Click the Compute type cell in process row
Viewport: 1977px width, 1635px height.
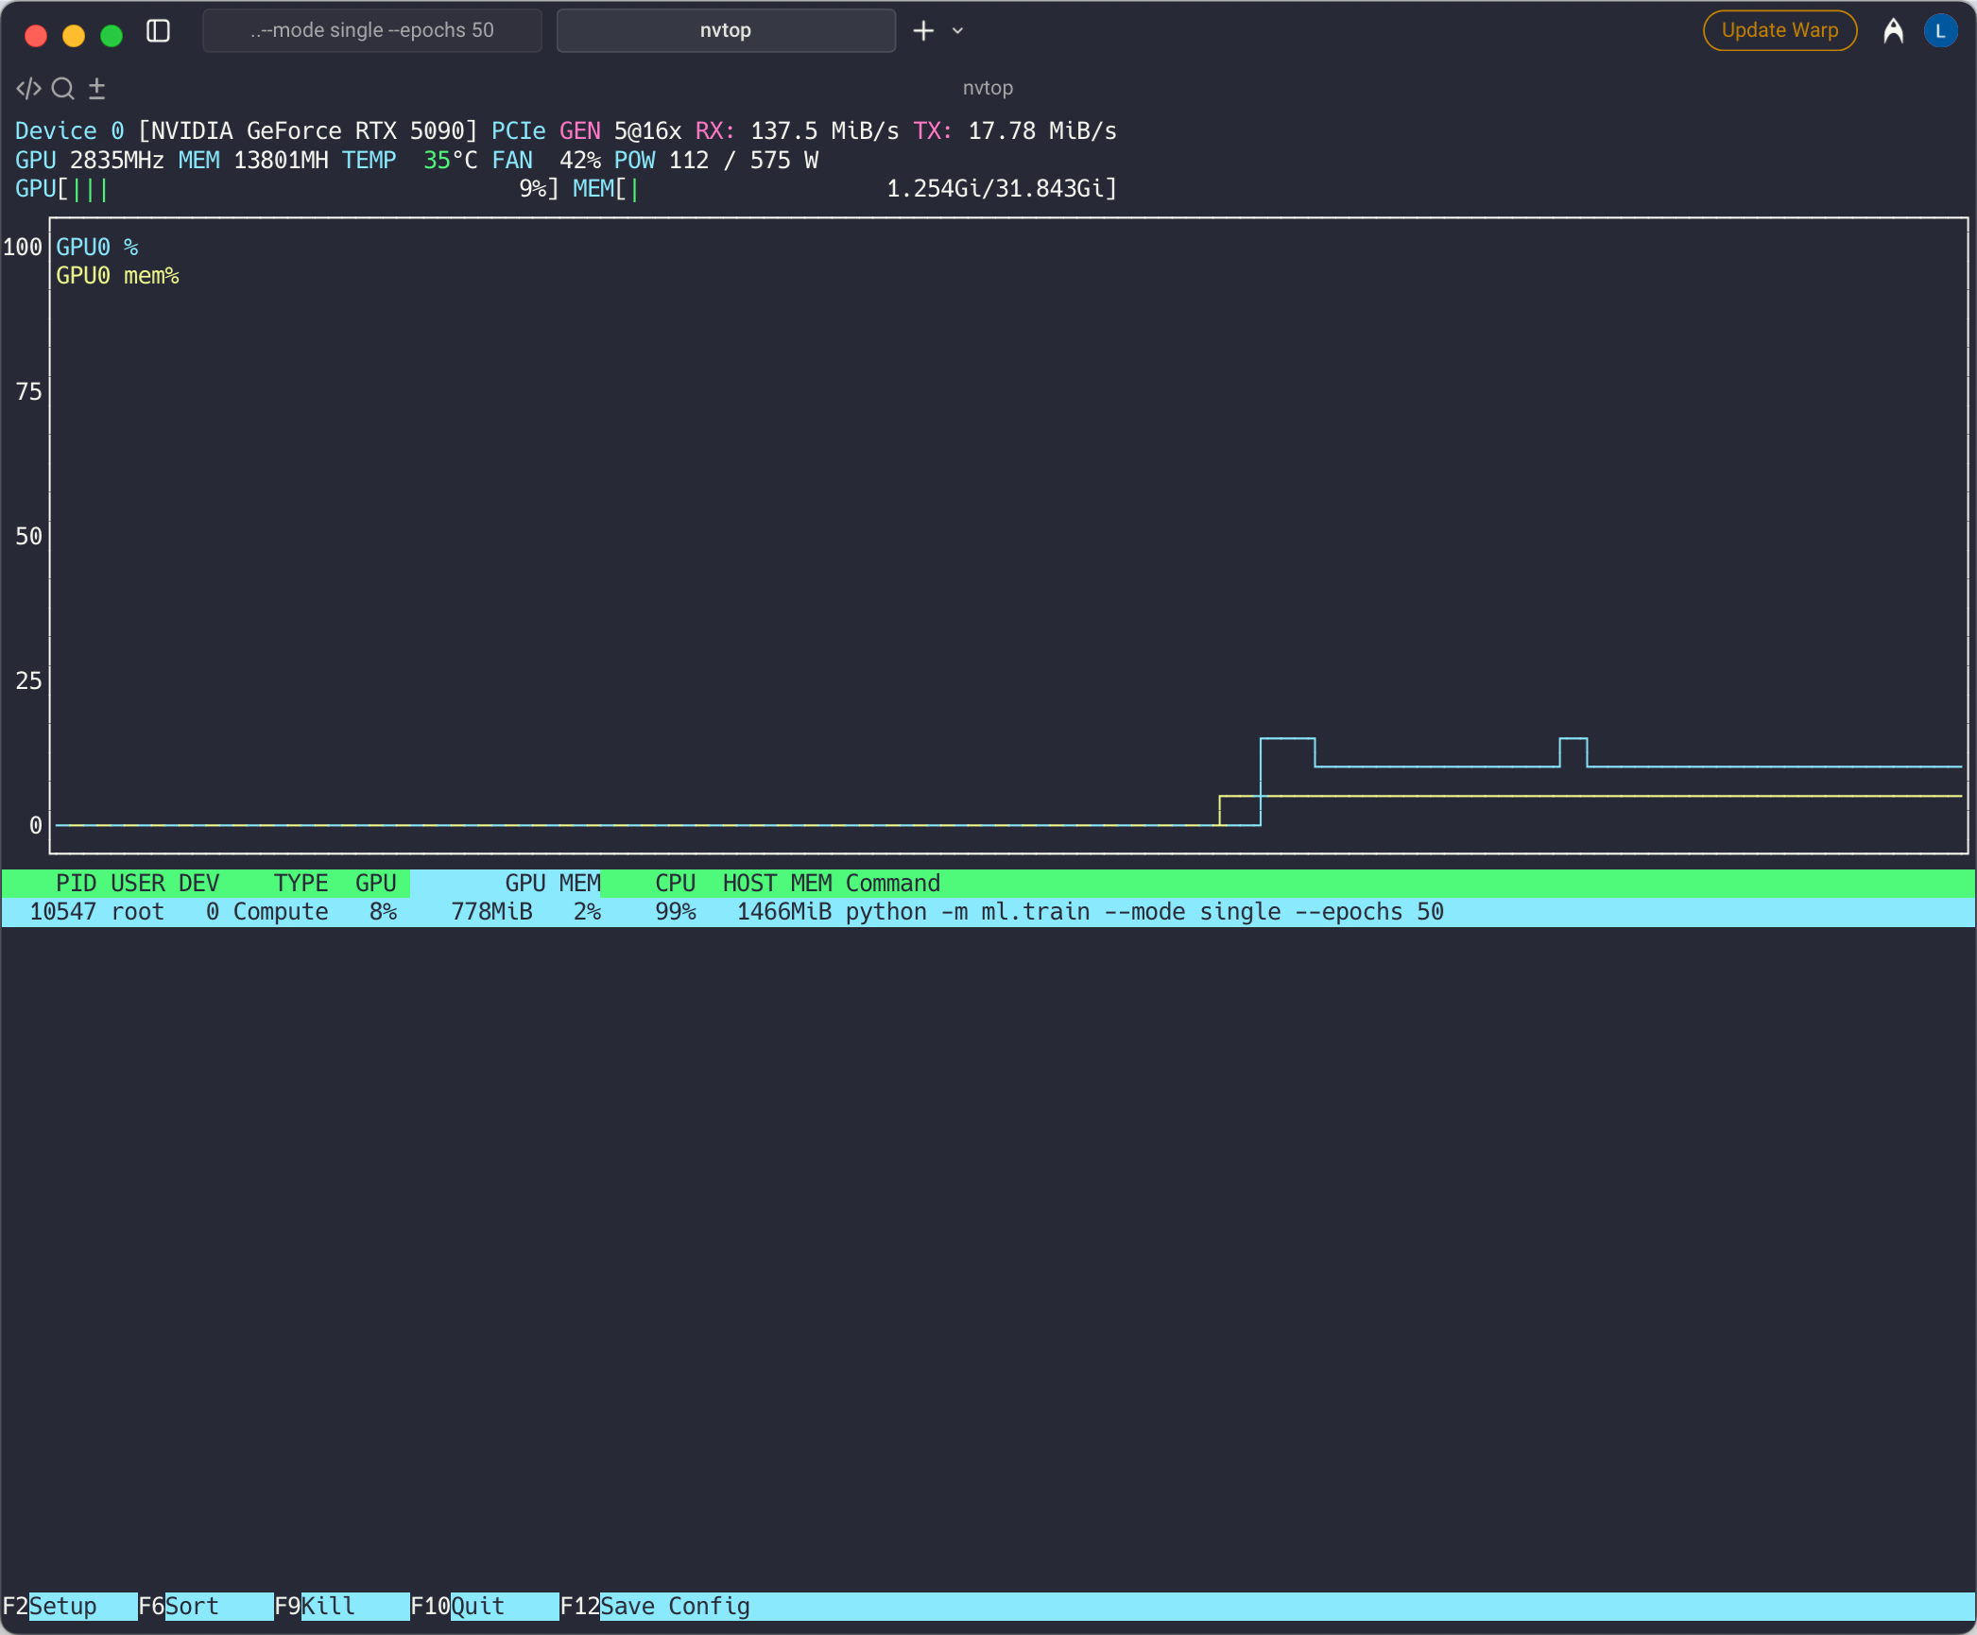coord(281,912)
